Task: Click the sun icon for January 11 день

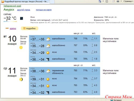Action: tap(48, 79)
